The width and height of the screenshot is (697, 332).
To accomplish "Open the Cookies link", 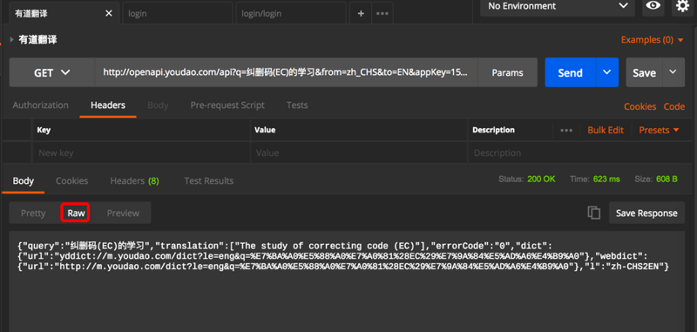I will tap(640, 106).
